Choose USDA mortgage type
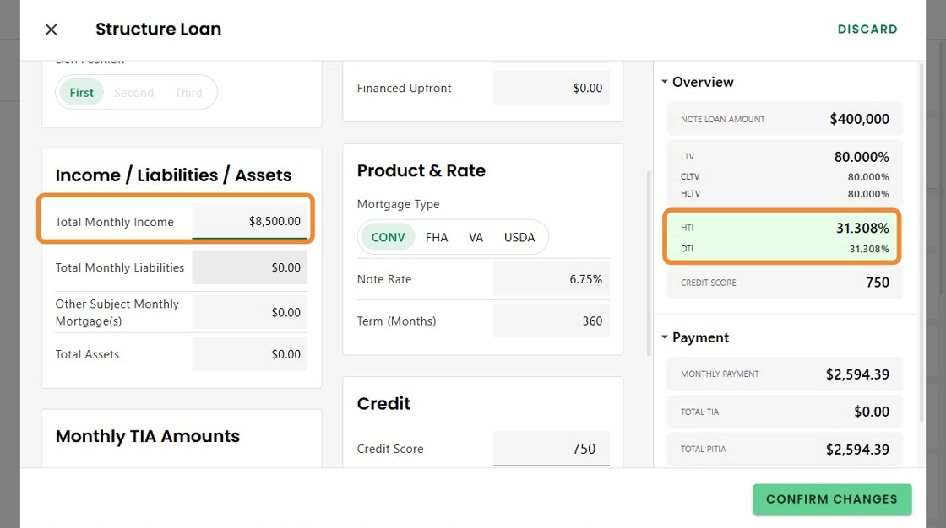This screenshot has height=528, width=946. click(519, 237)
